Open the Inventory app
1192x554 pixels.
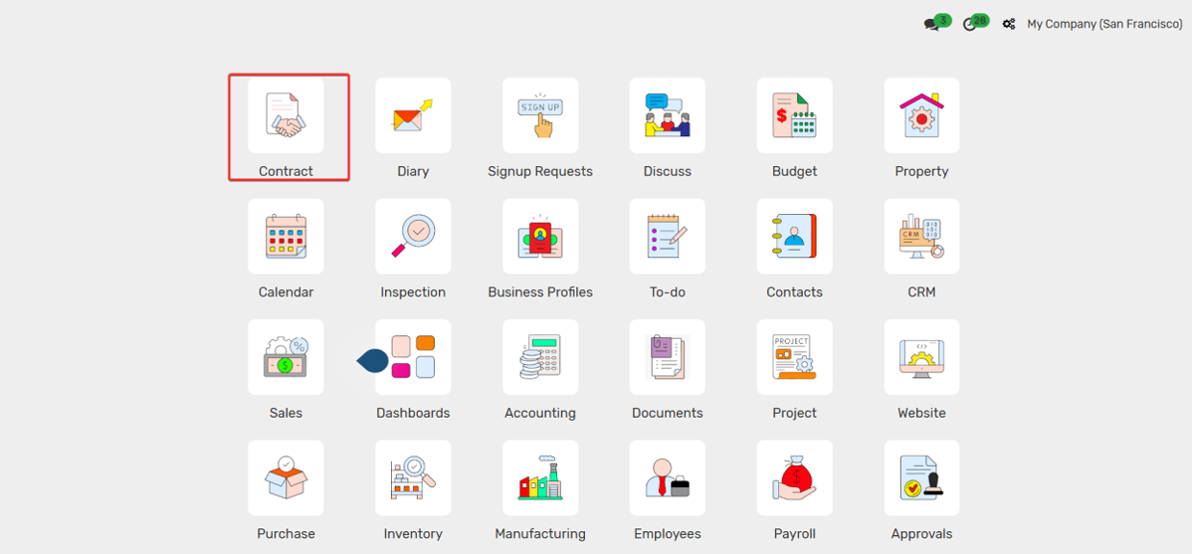pyautogui.click(x=413, y=478)
